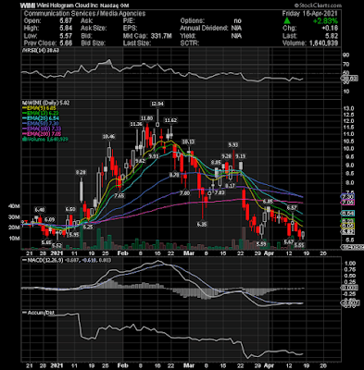Click the 40M volume axis label
This screenshot has width=364, height=370.
coord(14,206)
